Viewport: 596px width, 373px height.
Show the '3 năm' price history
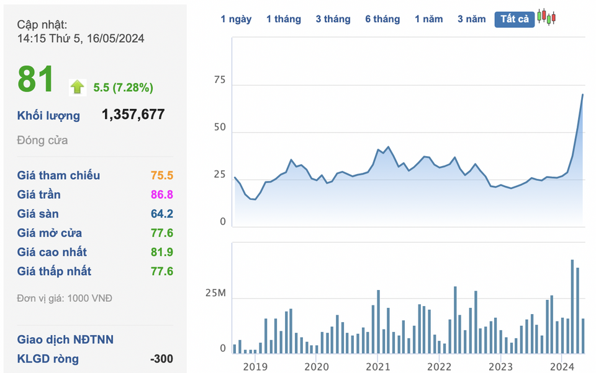[471, 19]
